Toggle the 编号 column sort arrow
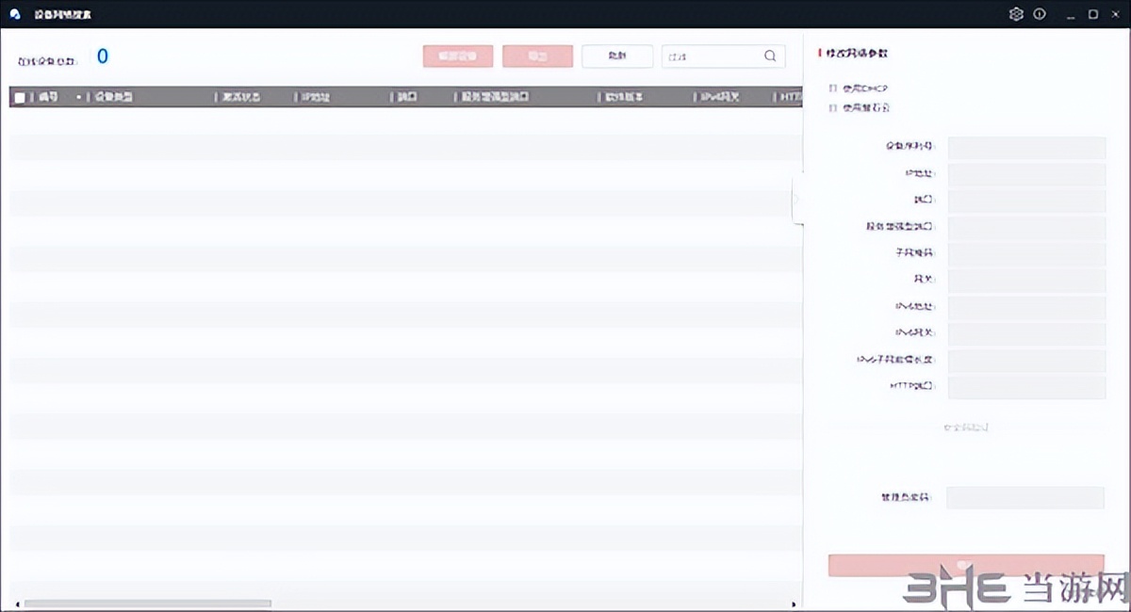The height and width of the screenshot is (612, 1131). (78, 98)
